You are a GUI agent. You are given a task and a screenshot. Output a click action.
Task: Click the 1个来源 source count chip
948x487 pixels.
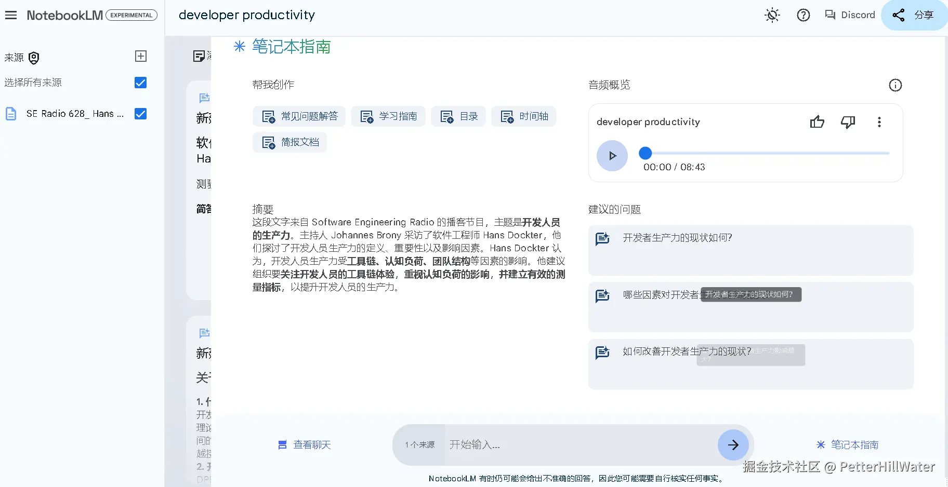[420, 445]
